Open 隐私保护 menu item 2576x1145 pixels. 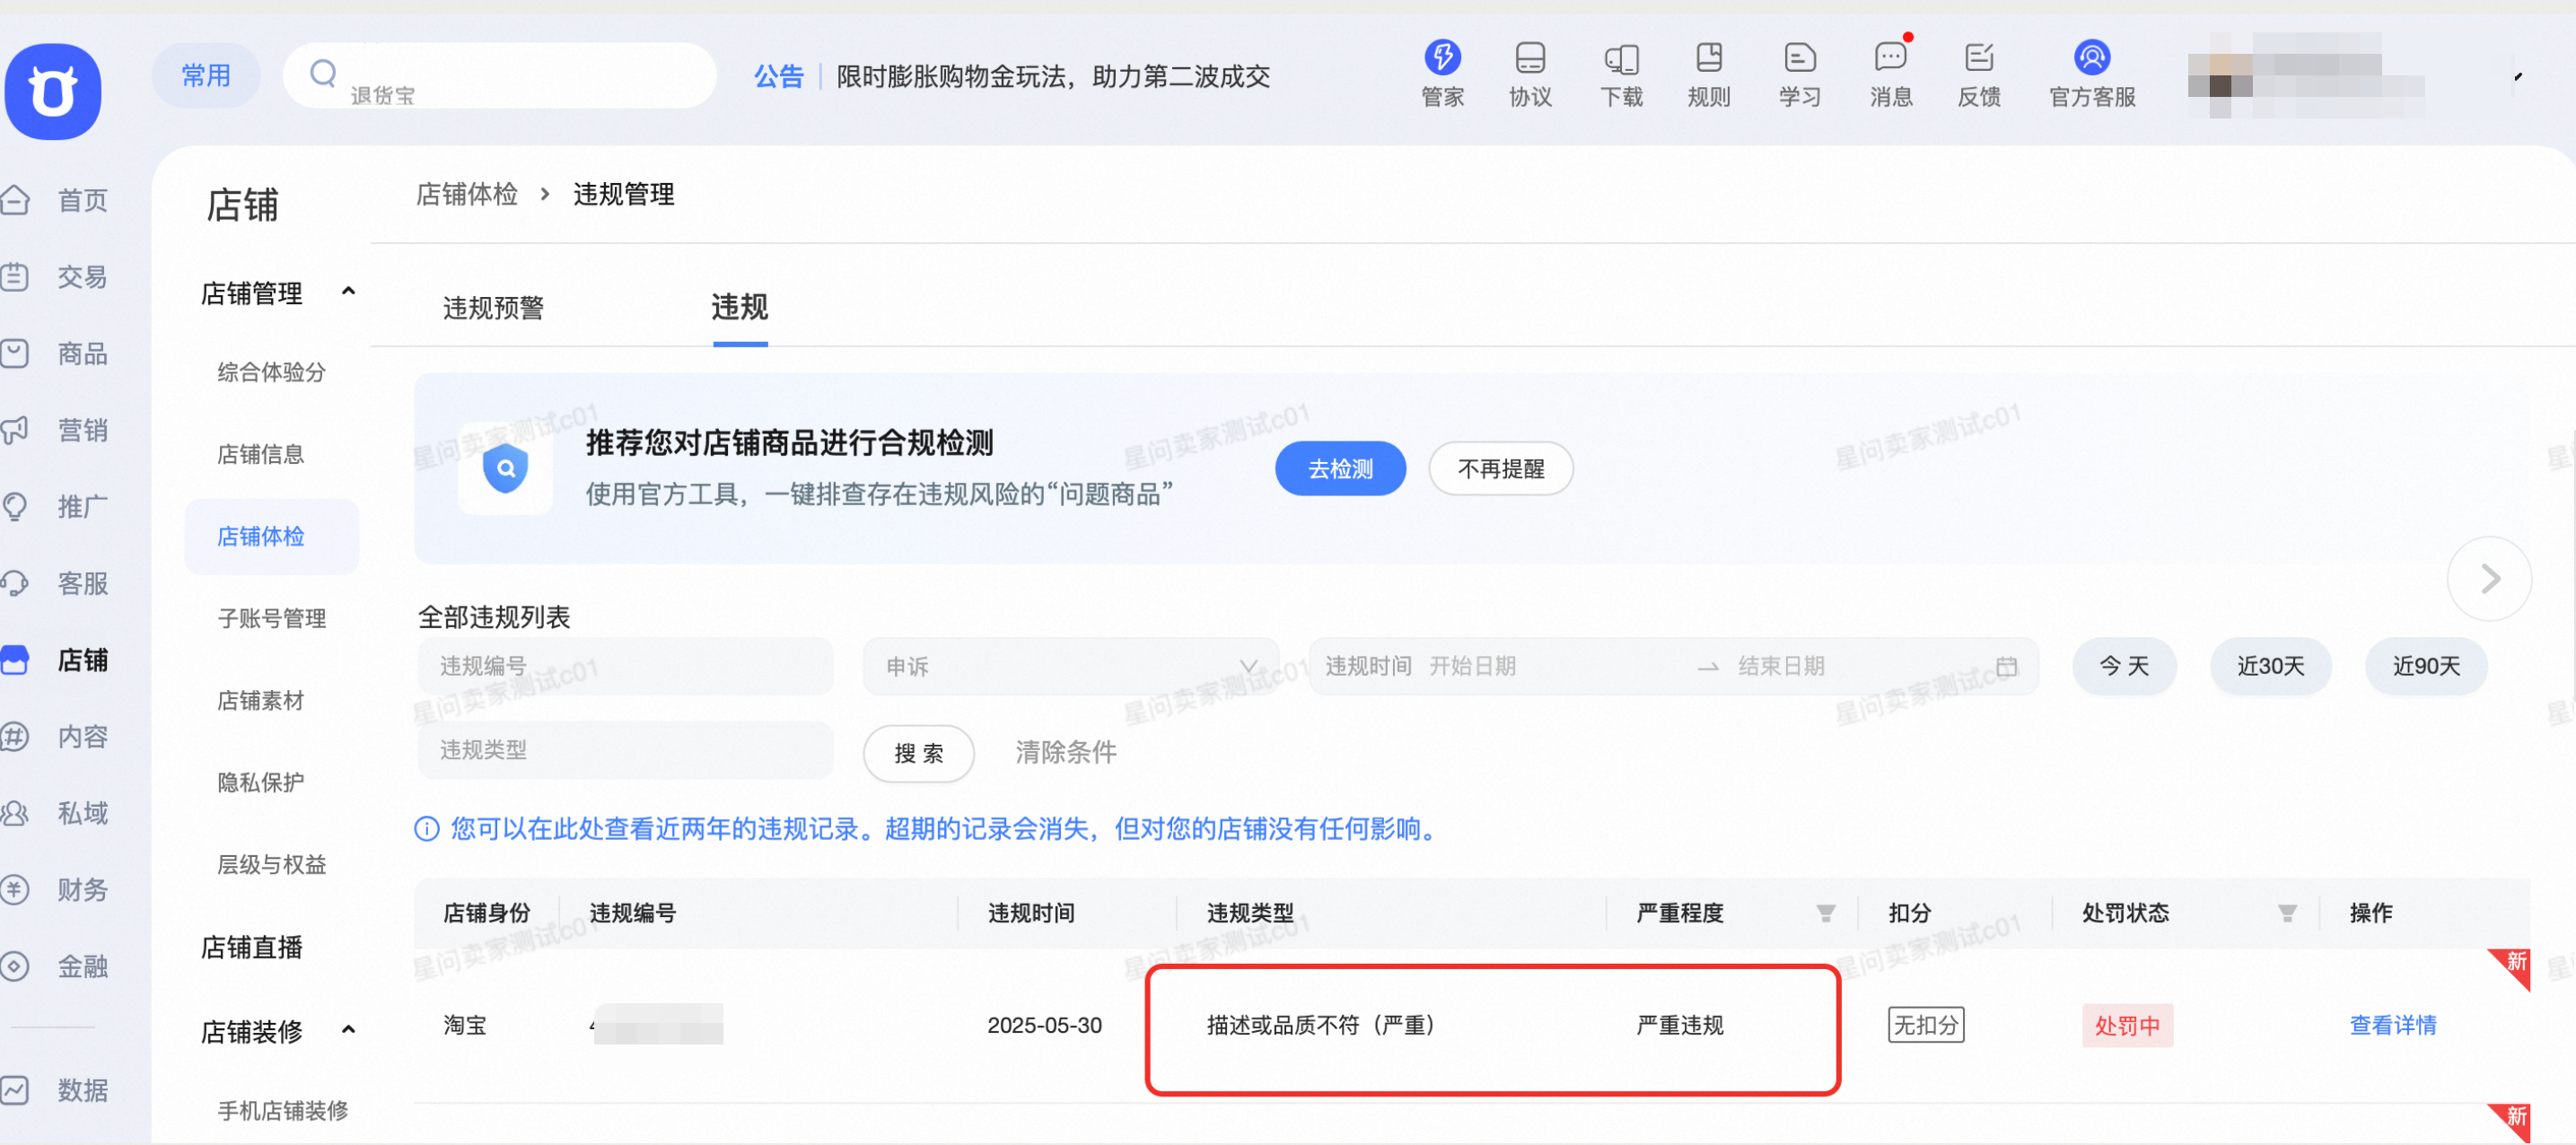tap(260, 782)
